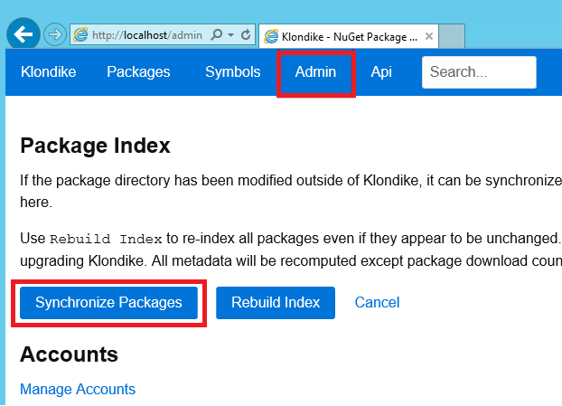Click the Refresh icon in address bar

click(x=246, y=34)
